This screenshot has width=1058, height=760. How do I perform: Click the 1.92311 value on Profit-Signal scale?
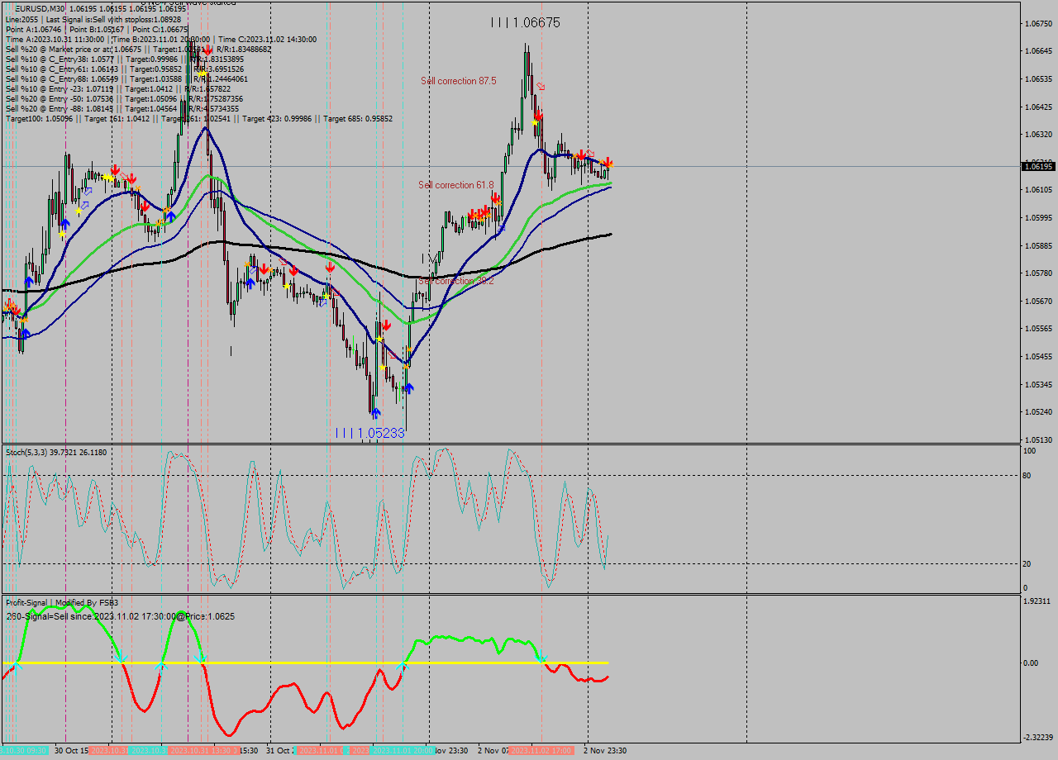(1037, 601)
